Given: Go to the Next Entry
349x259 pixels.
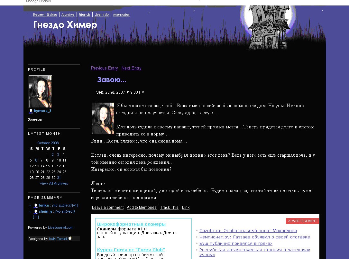Looking at the screenshot, I should click(131, 68).
